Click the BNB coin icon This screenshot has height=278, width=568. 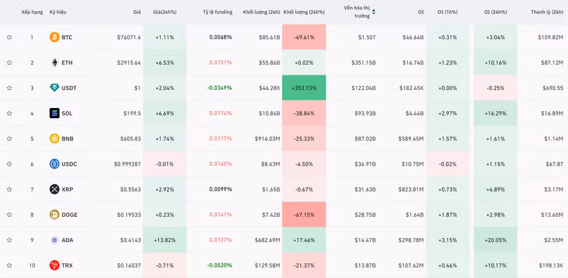(54, 138)
